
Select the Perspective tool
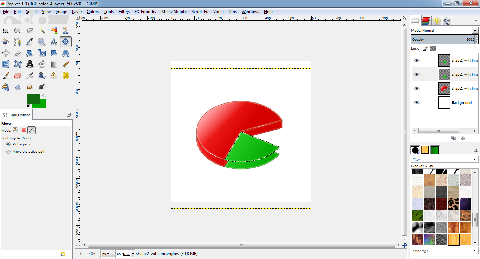66,53
